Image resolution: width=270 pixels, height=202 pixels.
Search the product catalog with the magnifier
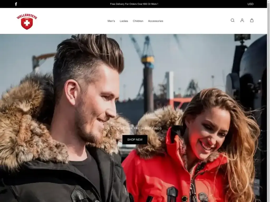(232, 20)
